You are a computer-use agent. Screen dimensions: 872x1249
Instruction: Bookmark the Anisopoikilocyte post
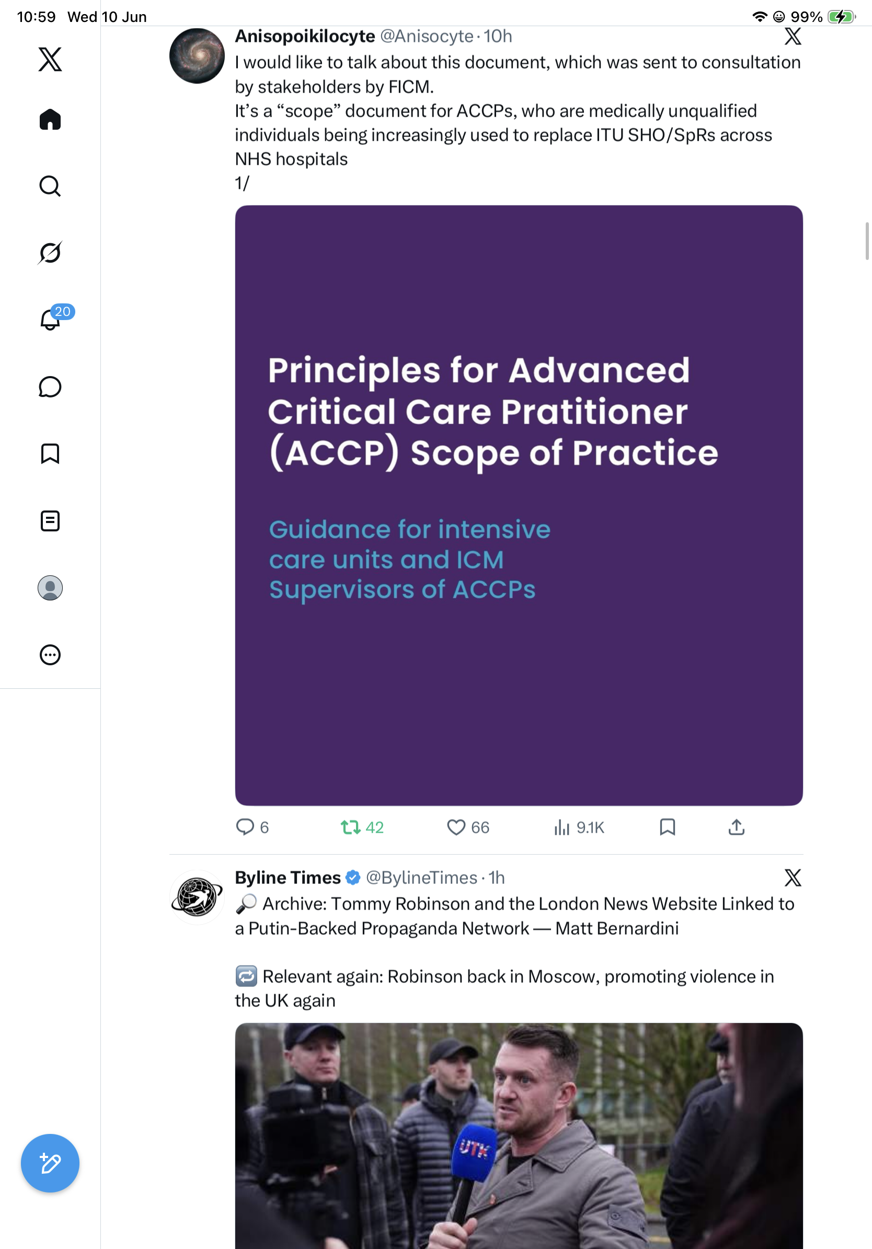point(667,827)
